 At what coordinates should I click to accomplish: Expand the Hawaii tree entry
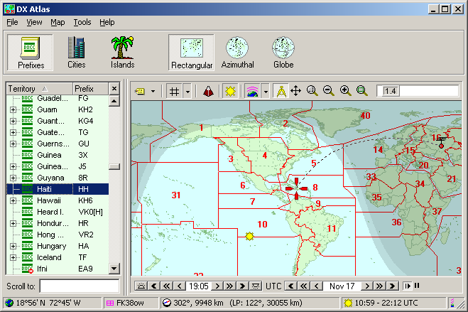[x=13, y=200]
